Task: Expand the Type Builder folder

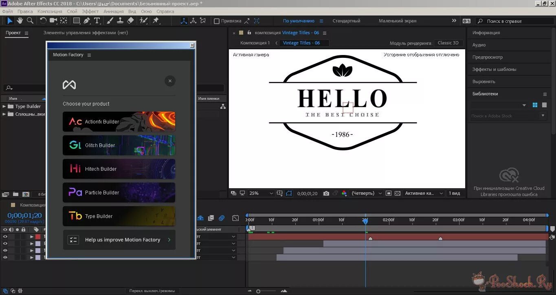Action: tap(4, 106)
